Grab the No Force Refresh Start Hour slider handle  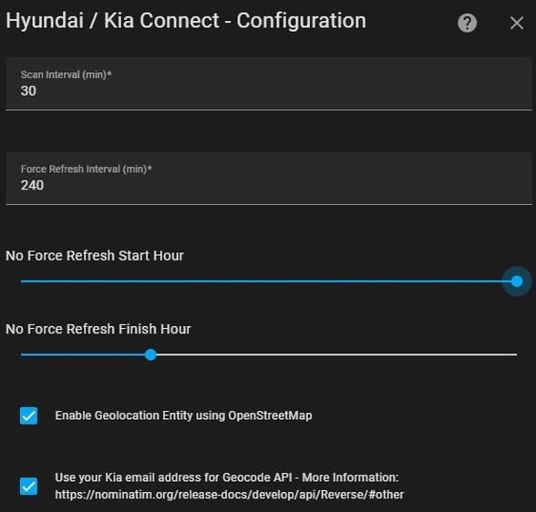[x=517, y=282]
